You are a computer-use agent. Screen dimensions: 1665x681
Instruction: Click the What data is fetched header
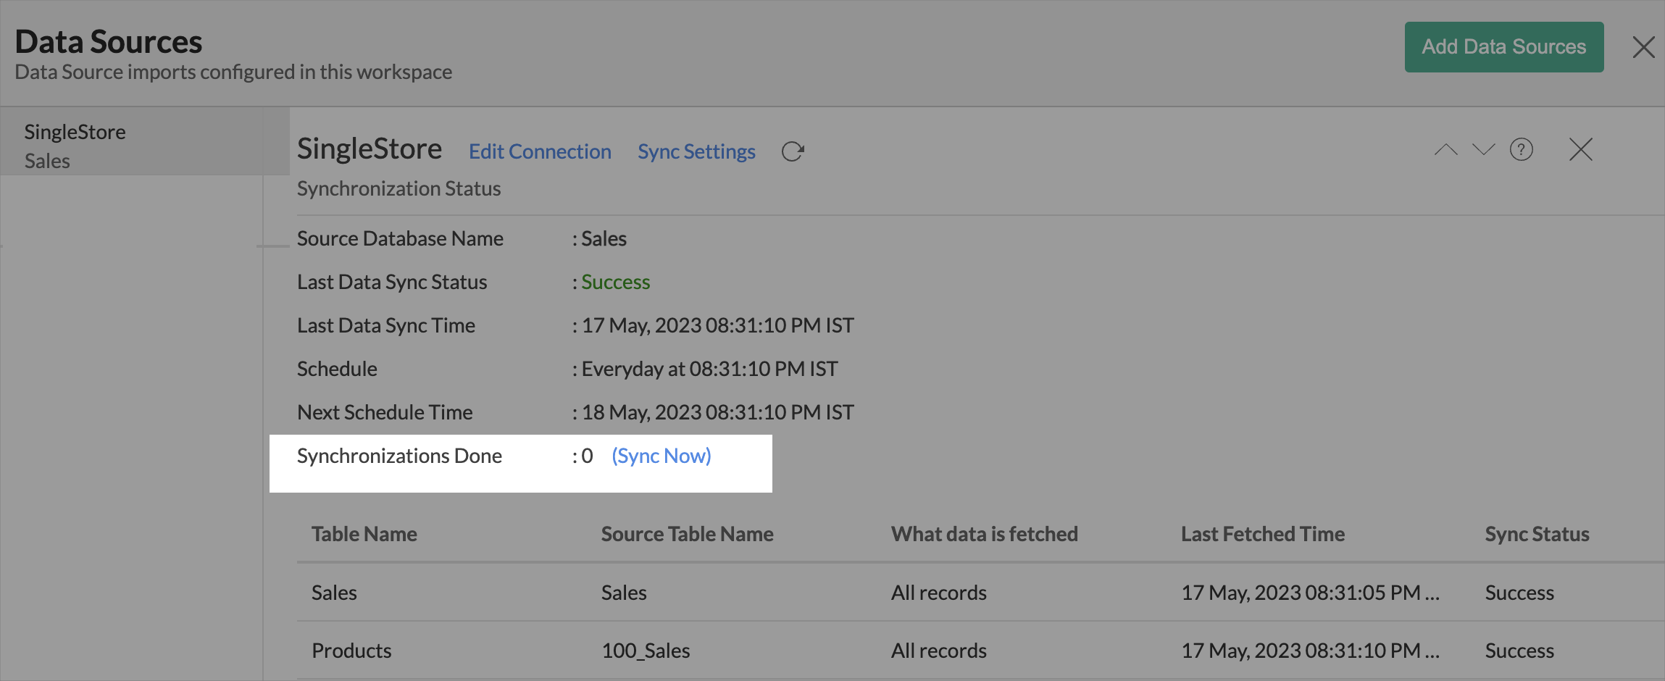tap(984, 534)
